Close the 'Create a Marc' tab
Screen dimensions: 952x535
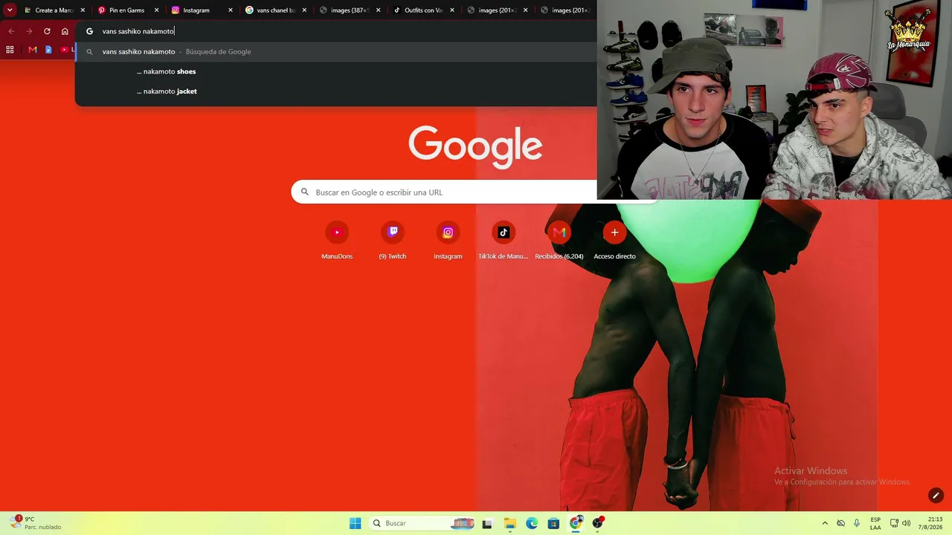point(83,10)
